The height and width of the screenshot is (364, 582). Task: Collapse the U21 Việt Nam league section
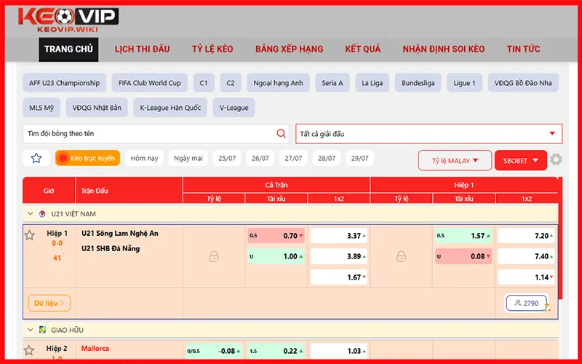[x=30, y=214]
